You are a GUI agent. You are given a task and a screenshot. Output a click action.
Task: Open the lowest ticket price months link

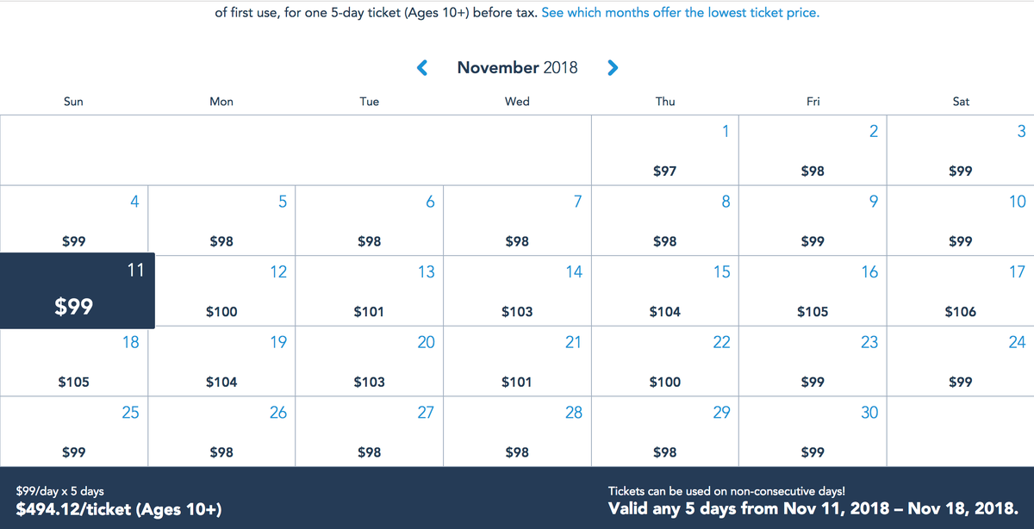point(680,14)
